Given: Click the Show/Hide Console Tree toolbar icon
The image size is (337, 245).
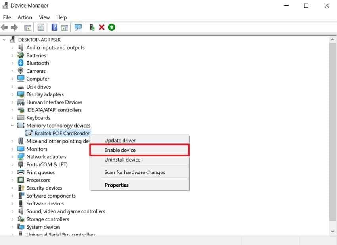Looking at the screenshot, I should tap(28, 27).
